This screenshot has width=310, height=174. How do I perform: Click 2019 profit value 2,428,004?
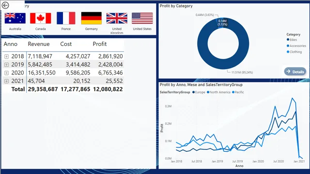point(110,64)
